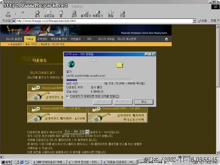Viewport: 220px width, 165px height.
Task: Open the Forward button history dropdown arrow
Action: tap(30, 14)
